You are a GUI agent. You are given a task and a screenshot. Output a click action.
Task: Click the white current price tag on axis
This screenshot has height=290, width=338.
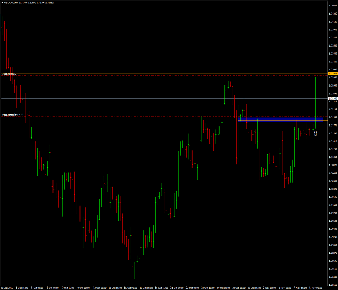[333, 98]
